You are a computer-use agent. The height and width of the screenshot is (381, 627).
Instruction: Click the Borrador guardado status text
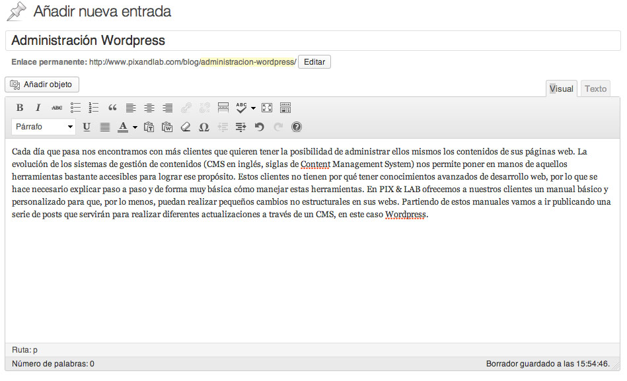(548, 364)
